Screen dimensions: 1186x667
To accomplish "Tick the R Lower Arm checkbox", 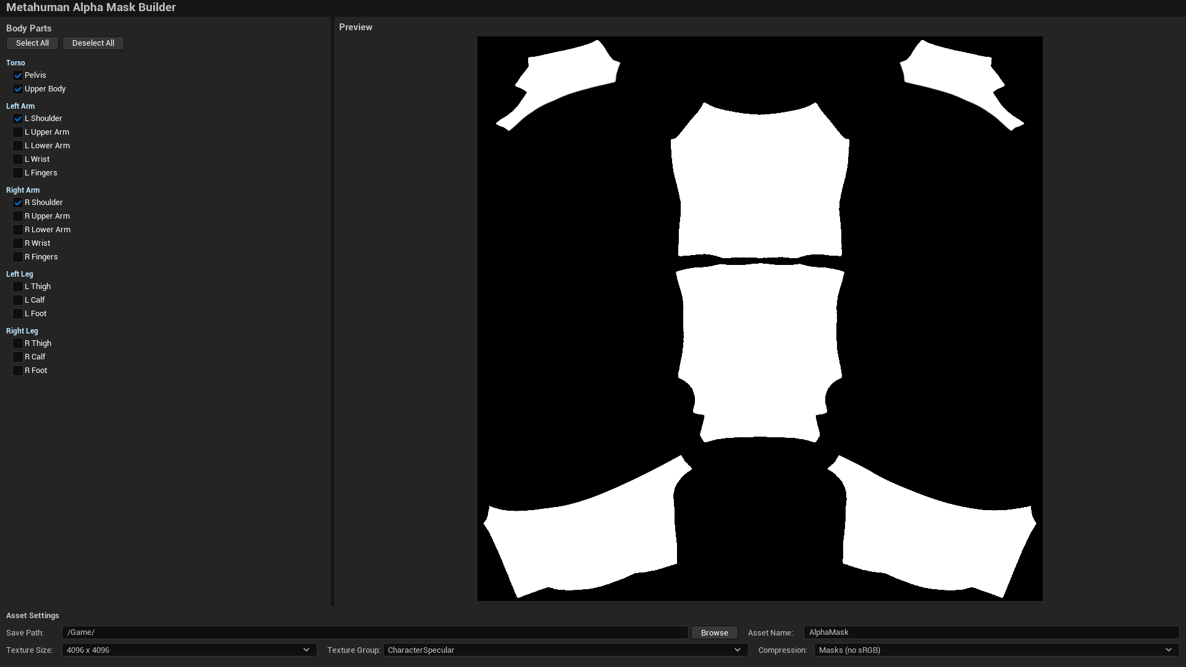I will pos(18,230).
